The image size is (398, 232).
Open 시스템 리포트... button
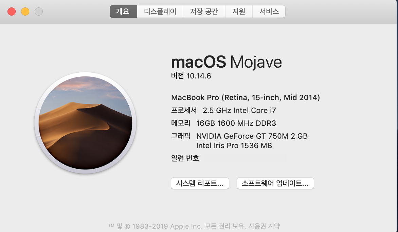tap(200, 183)
